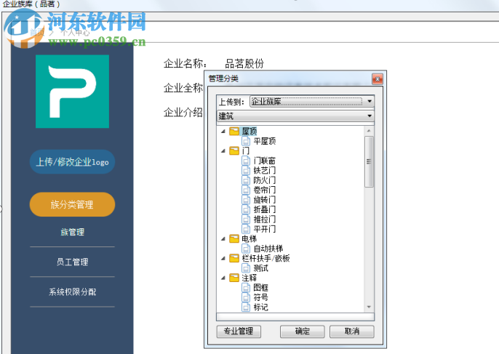Screen dimensions: 499x354
Task: Collapse the 栏杆扶手/嵌板 tree node
Action: pos(223,258)
